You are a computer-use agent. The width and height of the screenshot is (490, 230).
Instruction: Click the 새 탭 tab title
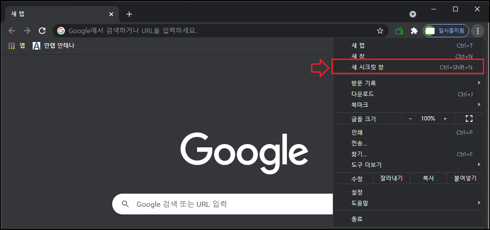tap(18, 14)
